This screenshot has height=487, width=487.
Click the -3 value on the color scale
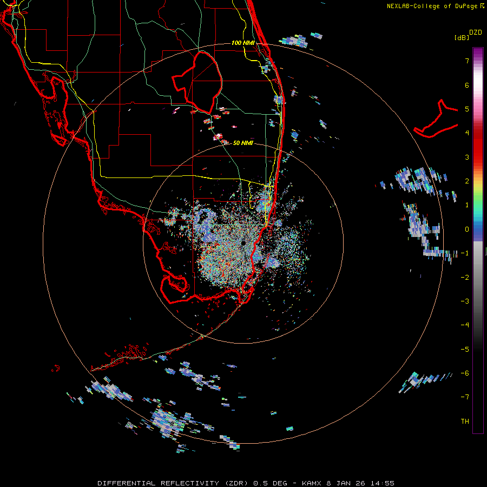pos(465,301)
